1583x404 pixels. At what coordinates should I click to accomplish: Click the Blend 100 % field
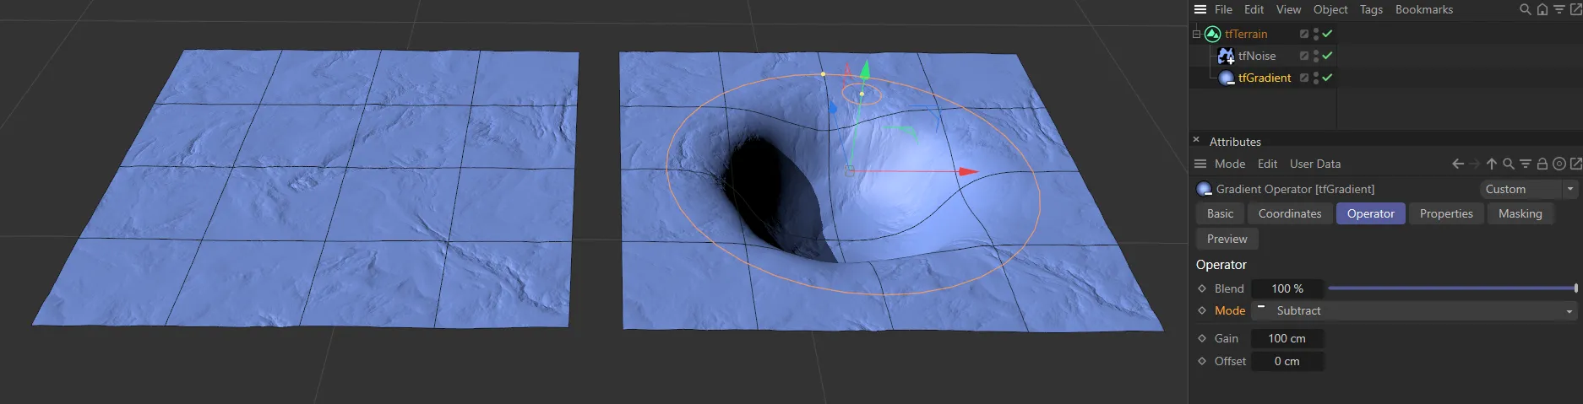(x=1287, y=288)
